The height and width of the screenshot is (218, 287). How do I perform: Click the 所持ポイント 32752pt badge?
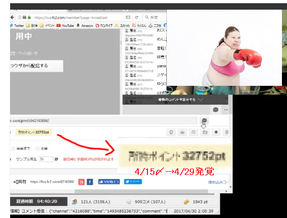point(34,132)
